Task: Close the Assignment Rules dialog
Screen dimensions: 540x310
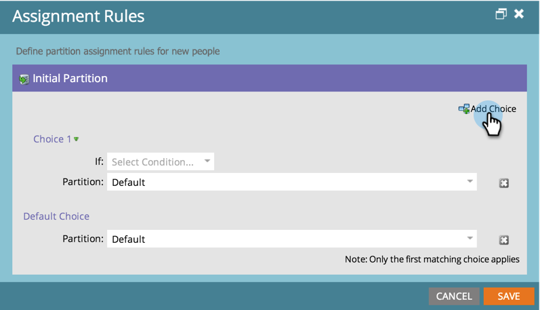Action: click(519, 14)
